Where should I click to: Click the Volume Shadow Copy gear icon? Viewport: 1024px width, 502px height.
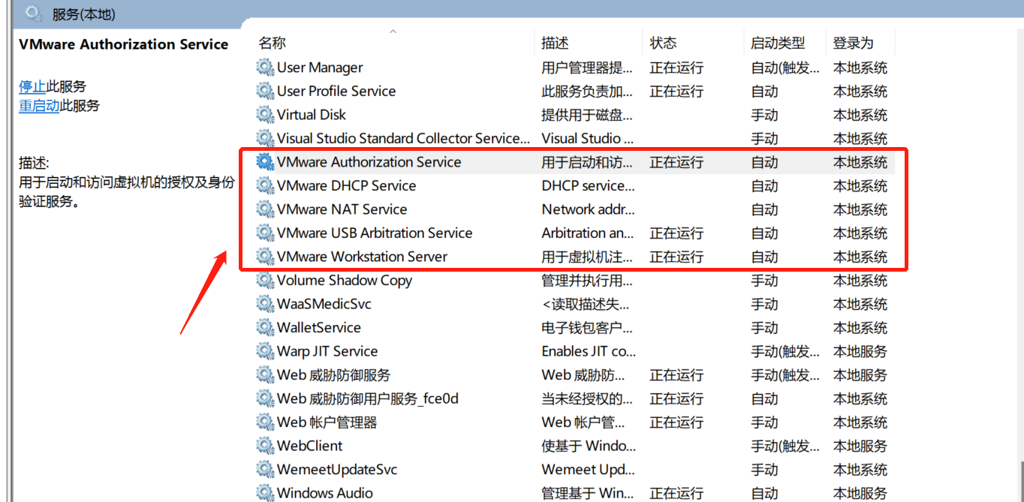tap(265, 280)
